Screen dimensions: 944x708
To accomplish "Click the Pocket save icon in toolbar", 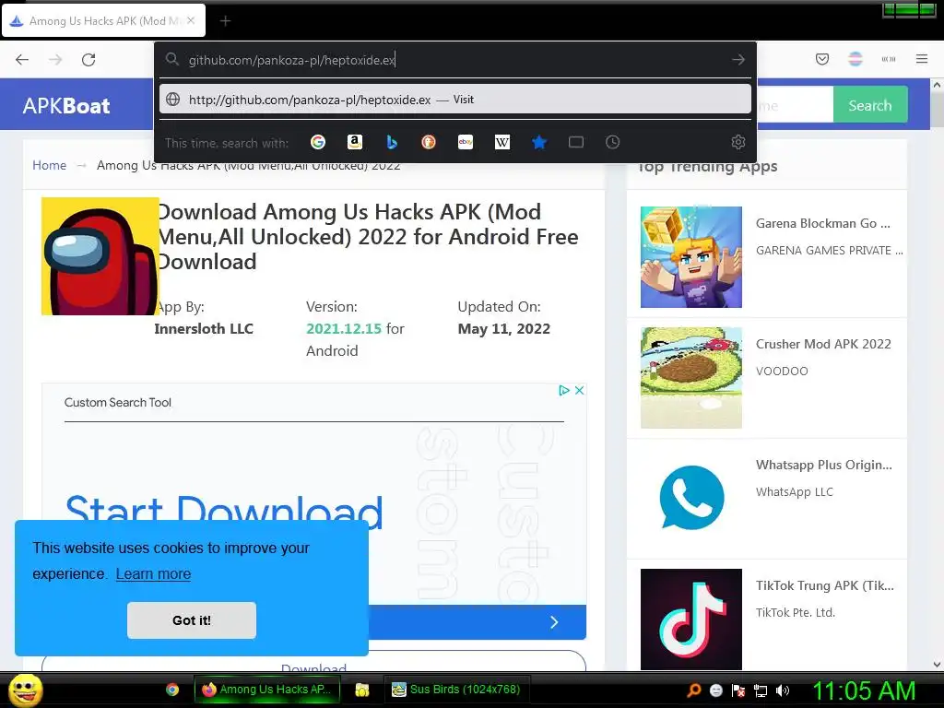I will click(x=822, y=59).
